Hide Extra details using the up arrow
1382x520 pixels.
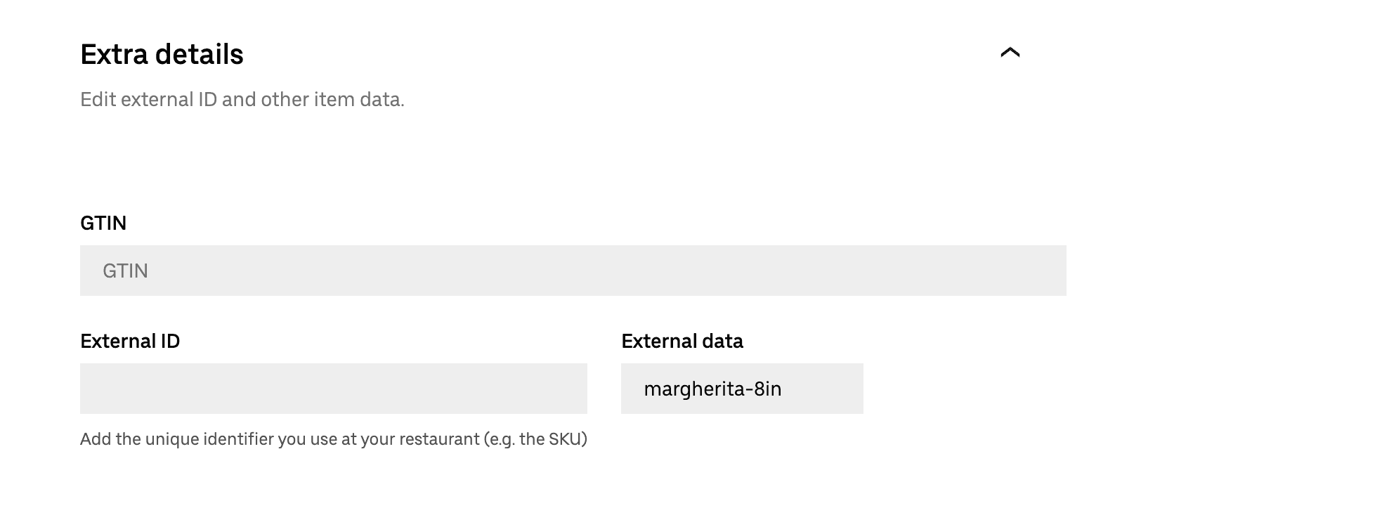1010,53
